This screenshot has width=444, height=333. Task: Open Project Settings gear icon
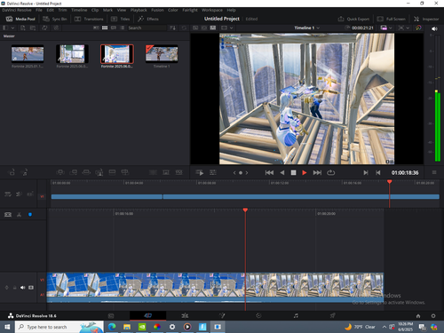coord(433,316)
